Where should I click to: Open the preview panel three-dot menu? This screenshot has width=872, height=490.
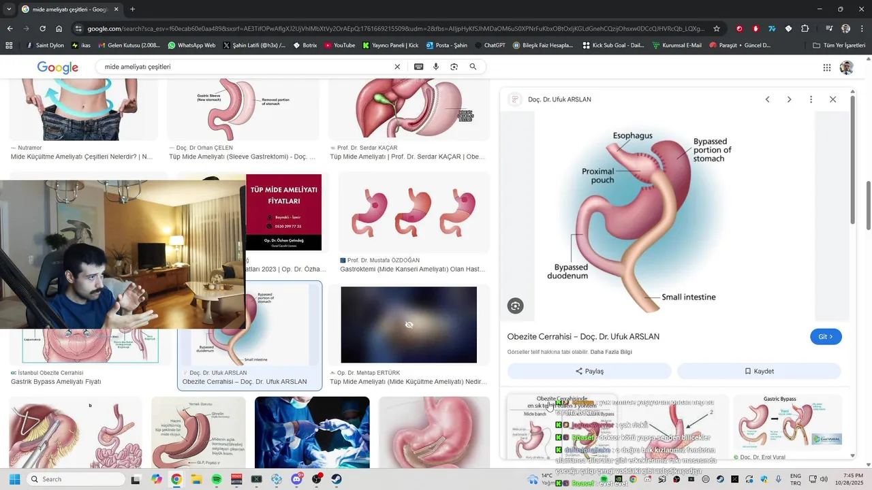point(811,99)
